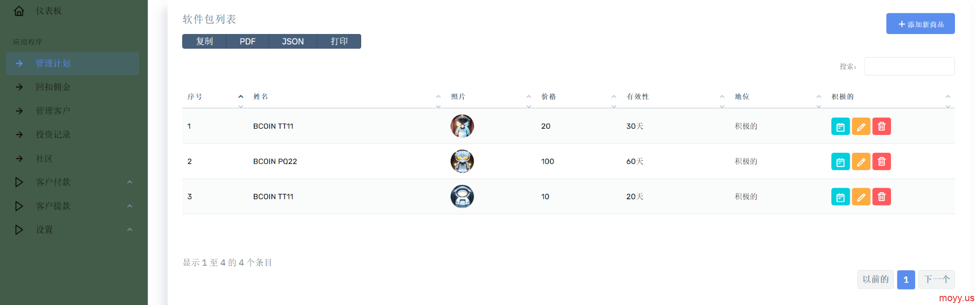This screenshot has width=979, height=305.
Task: Delete BCOIN PQ22 using the trash icon
Action: (881, 162)
